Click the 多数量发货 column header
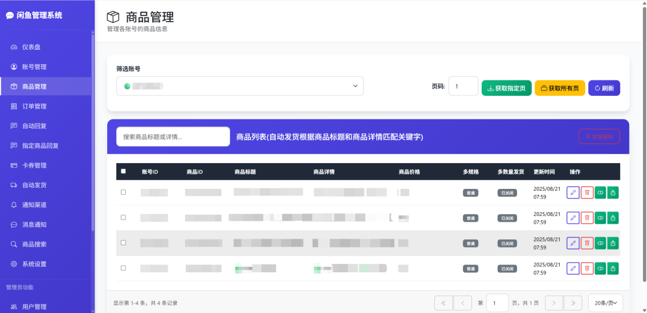Image resolution: width=647 pixels, height=313 pixels. coord(511,171)
